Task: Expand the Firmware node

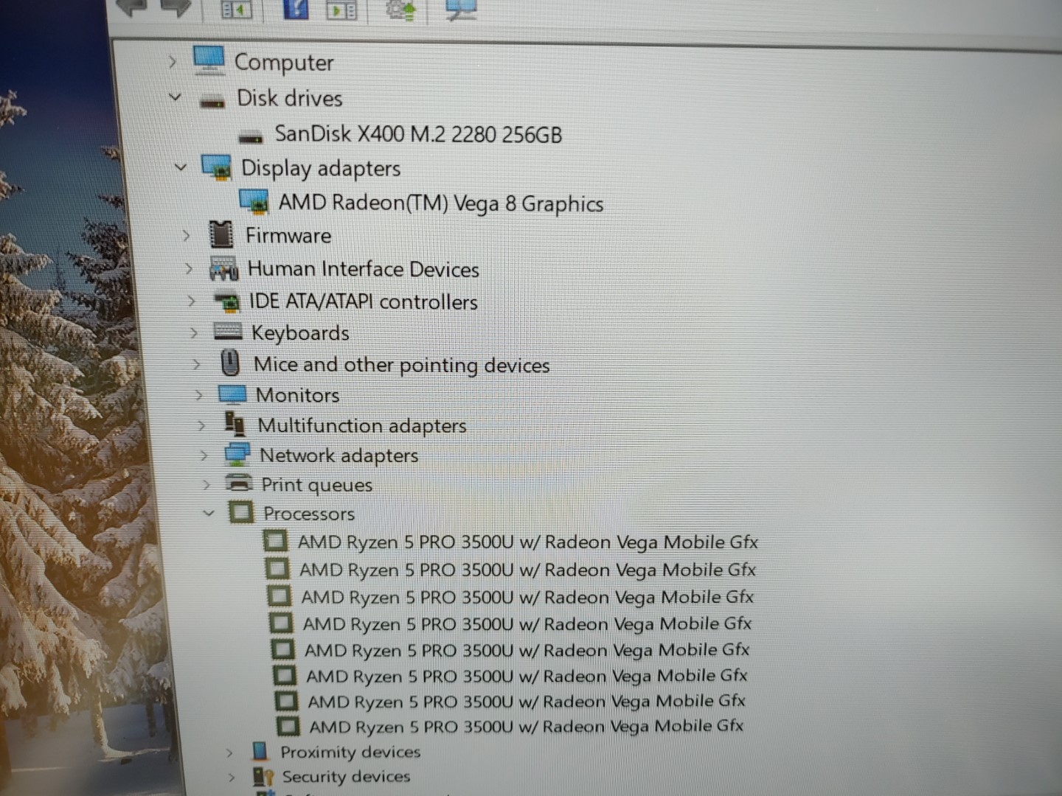Action: click(186, 236)
